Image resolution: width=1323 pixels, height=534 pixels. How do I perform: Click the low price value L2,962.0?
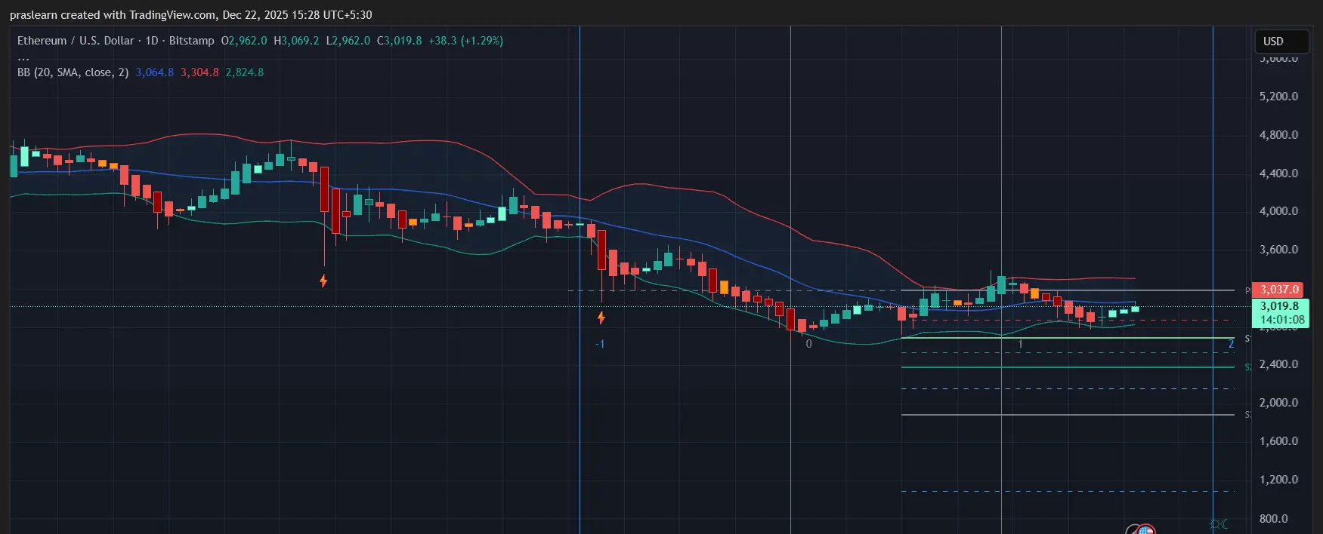pos(348,41)
